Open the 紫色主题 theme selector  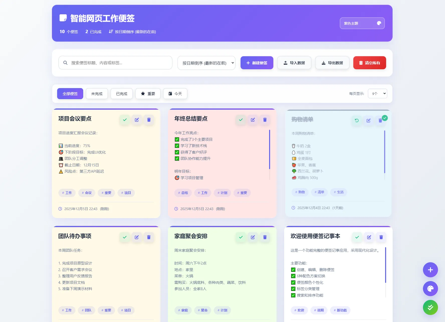pyautogui.click(x=362, y=23)
